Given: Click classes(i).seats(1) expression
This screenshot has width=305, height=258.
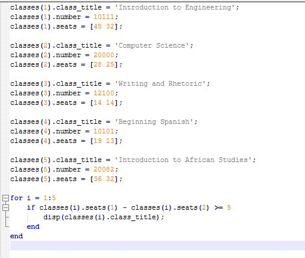Looking at the screenshot, I should coord(79,207).
